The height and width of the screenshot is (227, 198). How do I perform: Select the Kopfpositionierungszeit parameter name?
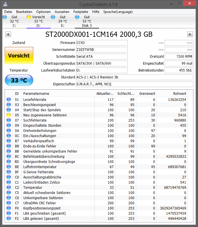click(x=42, y=208)
